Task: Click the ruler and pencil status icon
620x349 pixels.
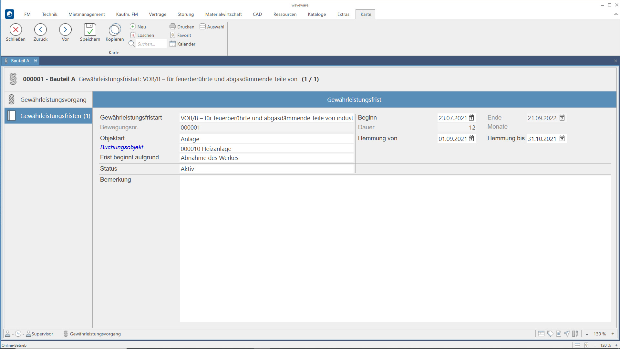Action: point(575,334)
